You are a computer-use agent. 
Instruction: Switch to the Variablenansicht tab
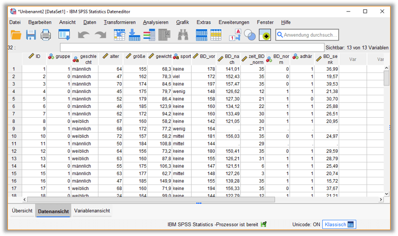pos(92,211)
